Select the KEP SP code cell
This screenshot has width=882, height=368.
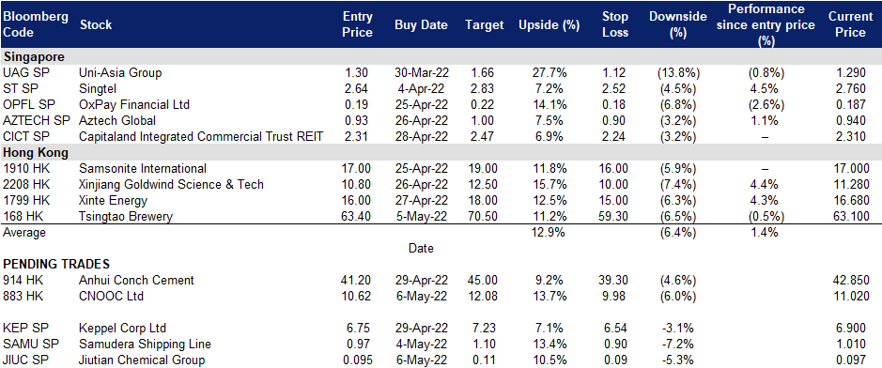pyautogui.click(x=23, y=328)
